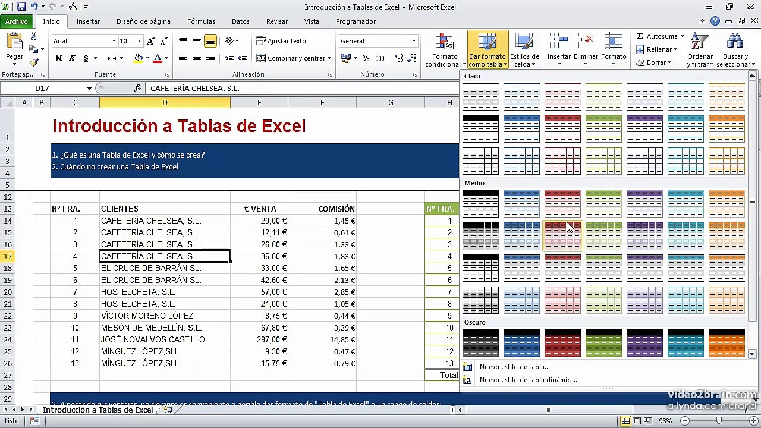Viewport: 761px width, 428px height.
Task: Open Ordenar y filtrar menu
Action: 700,51
